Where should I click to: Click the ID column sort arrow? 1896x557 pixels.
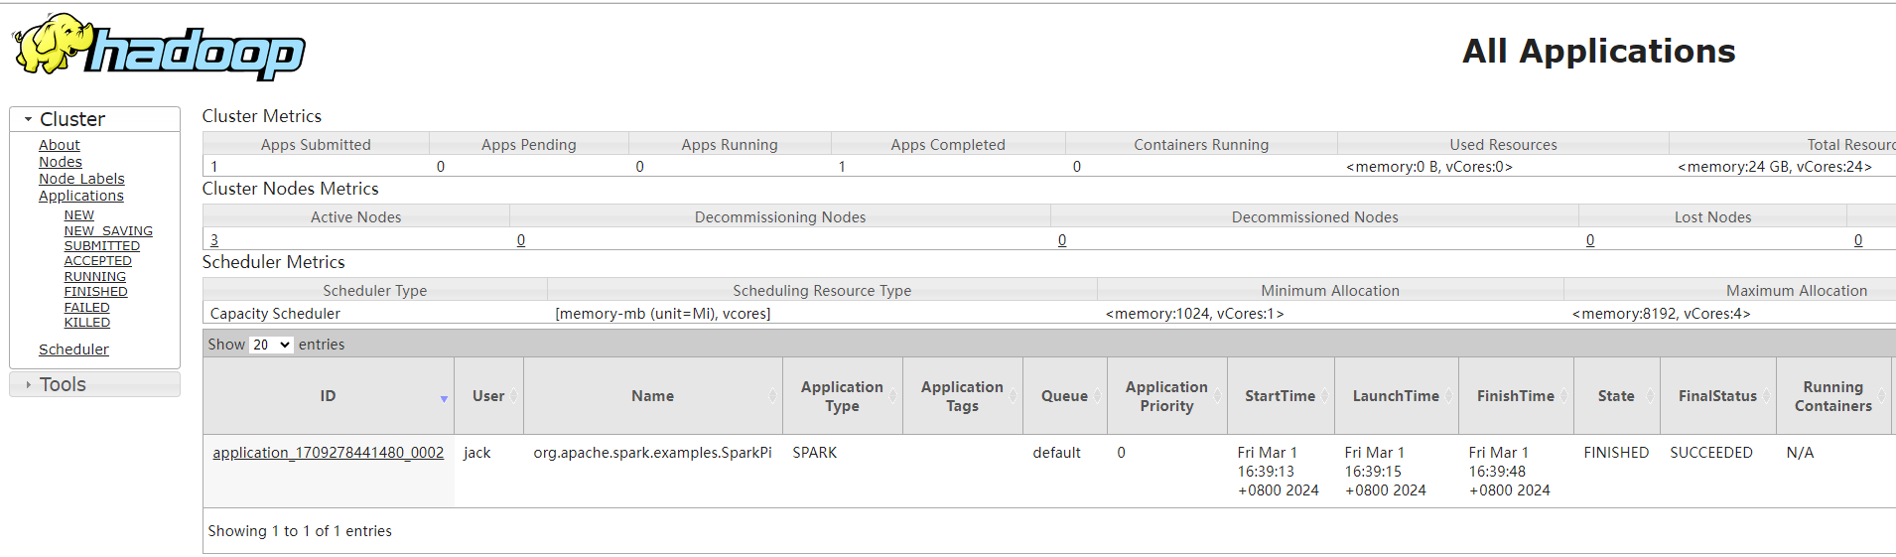tap(444, 399)
